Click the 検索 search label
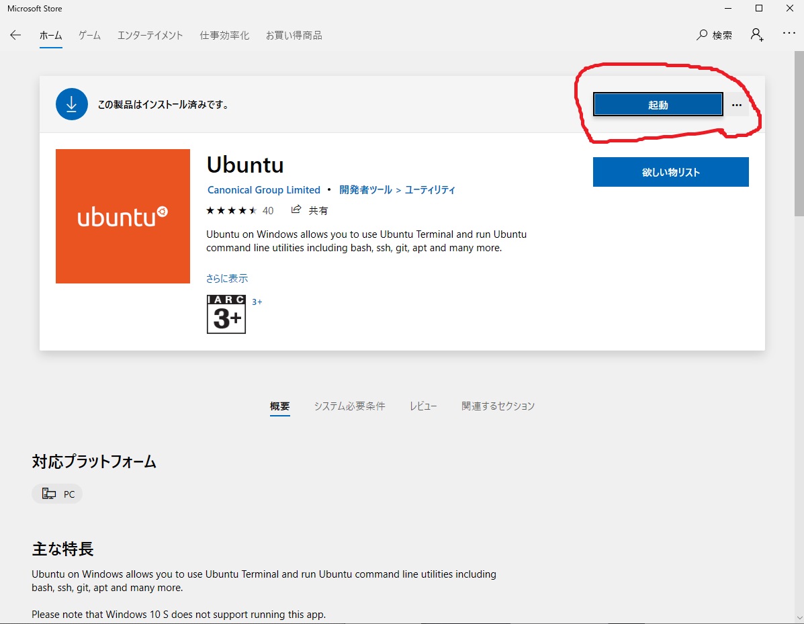The height and width of the screenshot is (624, 804). (x=722, y=36)
